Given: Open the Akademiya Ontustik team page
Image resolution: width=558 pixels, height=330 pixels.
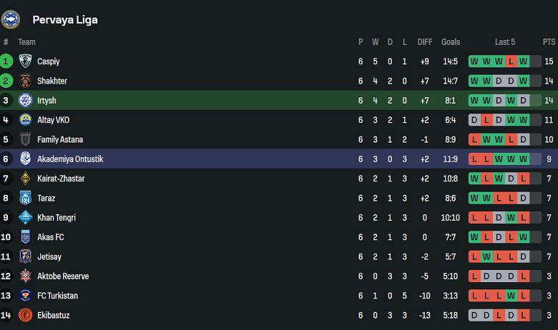Looking at the screenshot, I should pyautogui.click(x=70, y=159).
